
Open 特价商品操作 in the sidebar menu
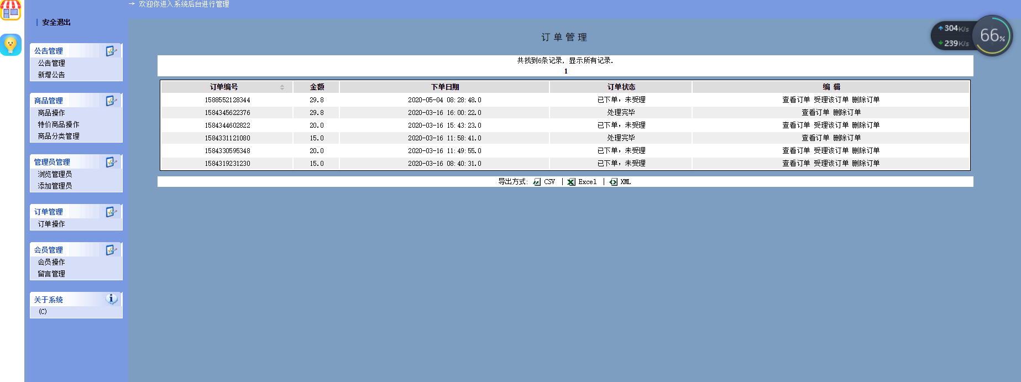pos(59,124)
